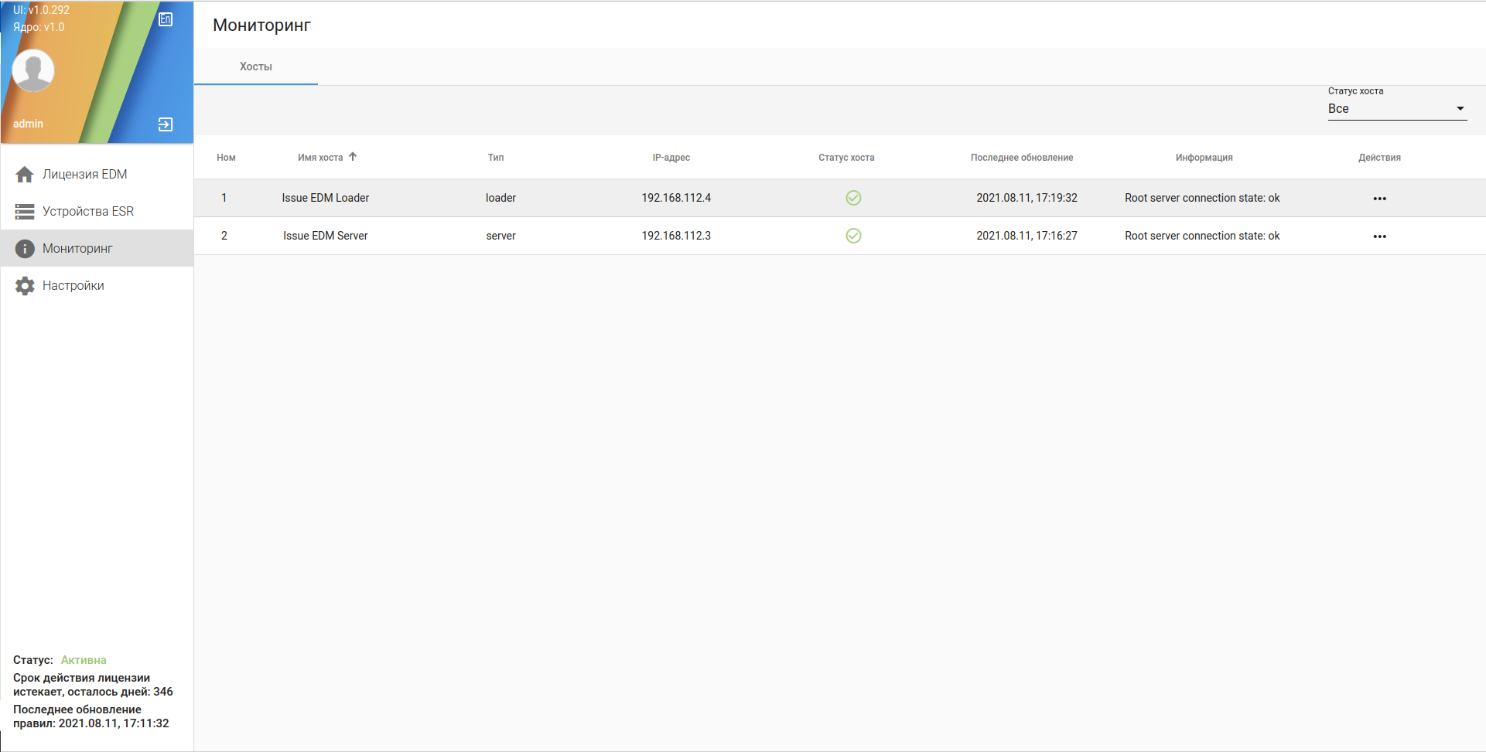Open Лицензия EDM menu item

pos(85,175)
